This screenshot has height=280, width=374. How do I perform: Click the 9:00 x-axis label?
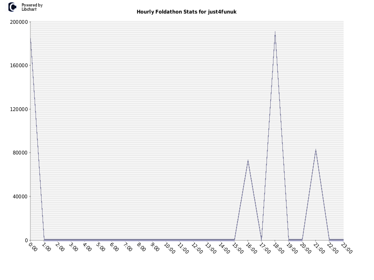click(x=155, y=247)
